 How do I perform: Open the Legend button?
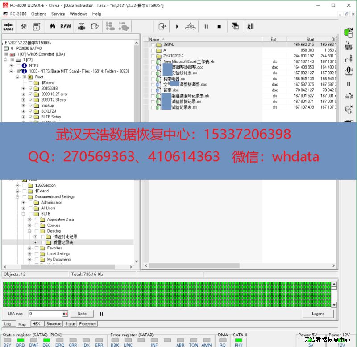(x=318, y=314)
